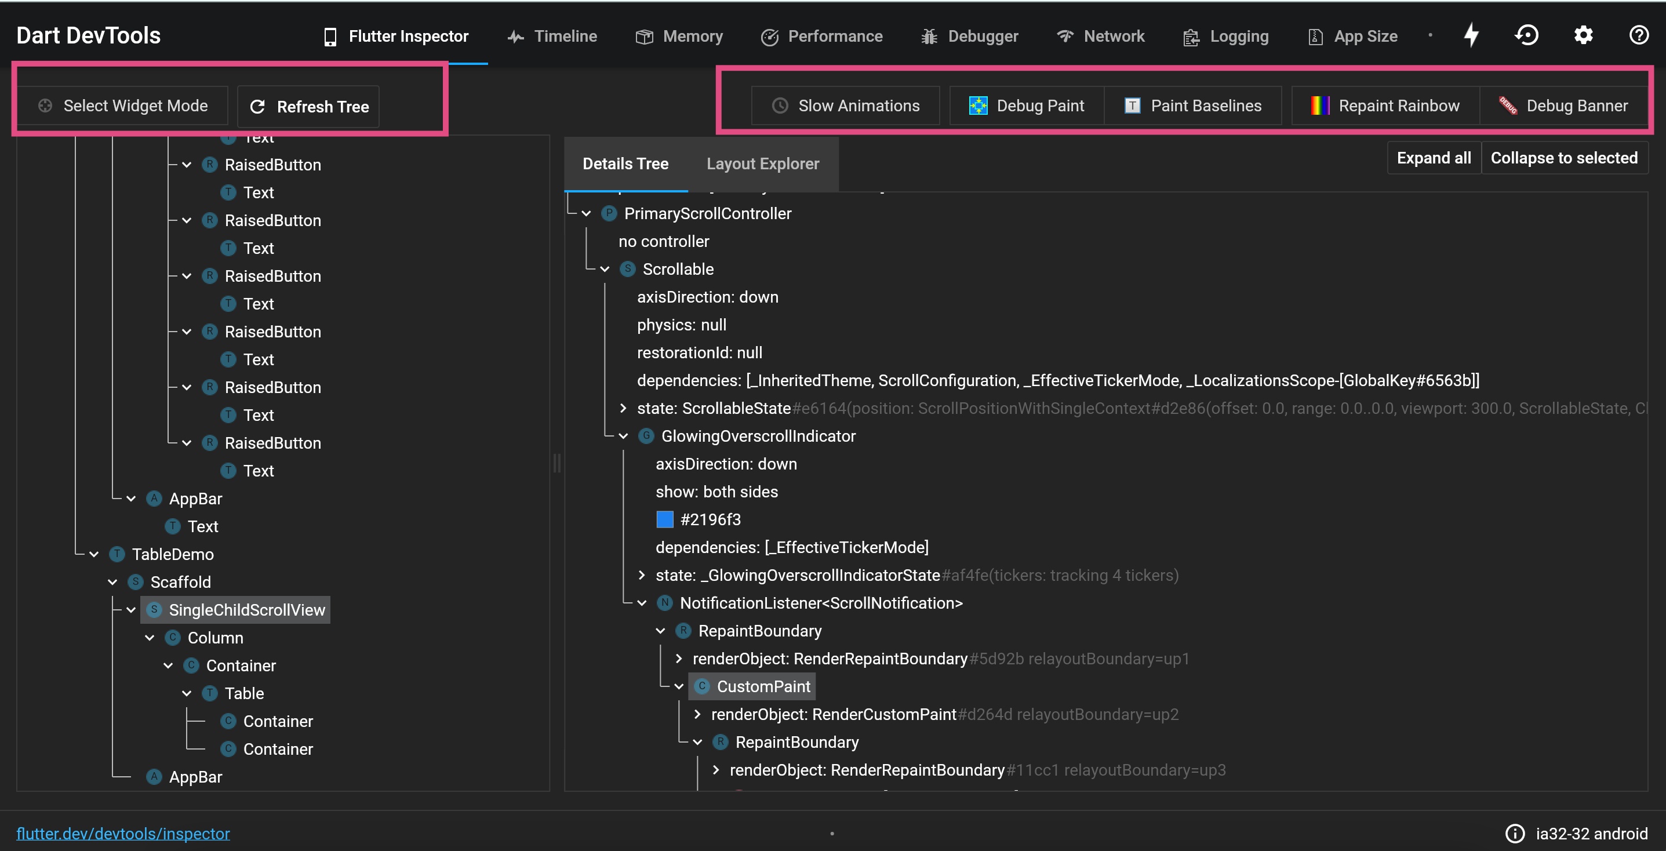Collapse the SingleChildScrollView tree node
The image size is (1666, 851).
pos(130,610)
